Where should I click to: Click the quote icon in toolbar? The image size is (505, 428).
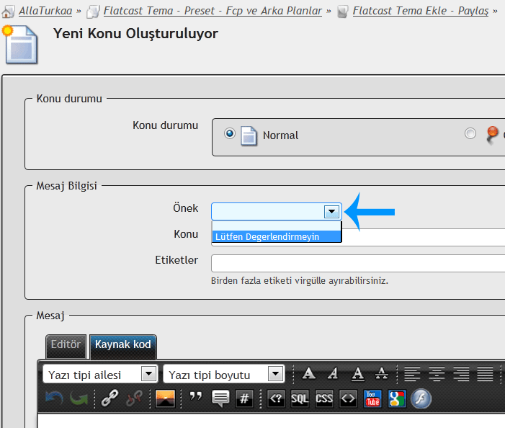click(195, 398)
